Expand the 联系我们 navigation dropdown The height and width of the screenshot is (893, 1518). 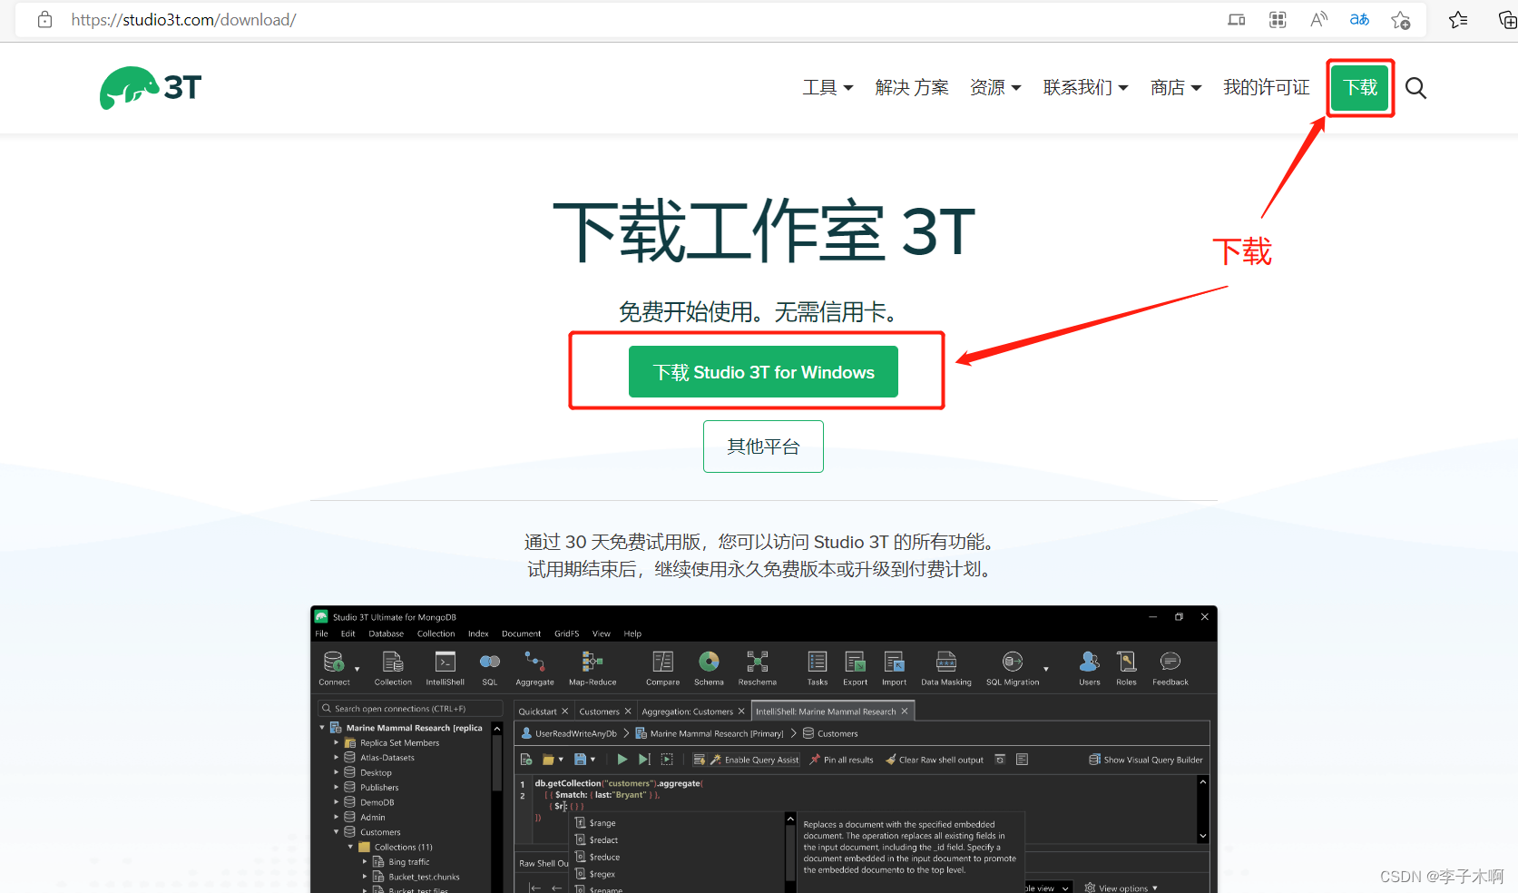[x=1085, y=87]
